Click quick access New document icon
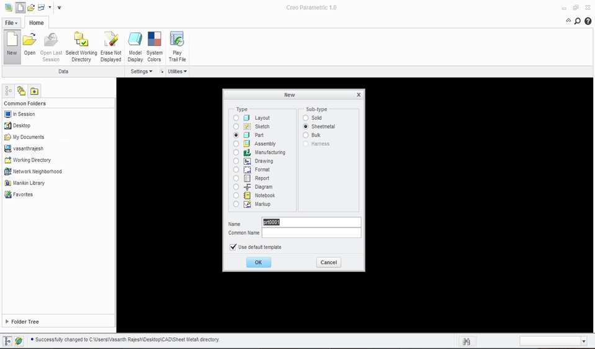Viewport: 595px width, 349px height. [x=20, y=7]
